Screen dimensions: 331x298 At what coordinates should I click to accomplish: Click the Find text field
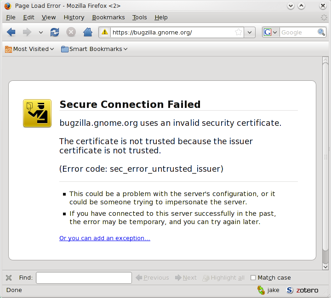tap(84, 278)
